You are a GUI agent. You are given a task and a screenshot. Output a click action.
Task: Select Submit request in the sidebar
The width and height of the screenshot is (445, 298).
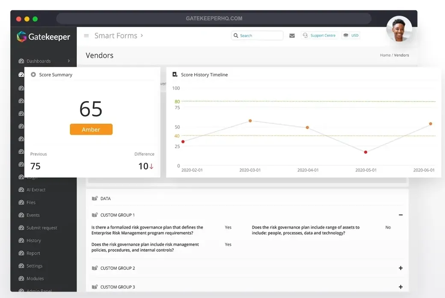point(42,228)
